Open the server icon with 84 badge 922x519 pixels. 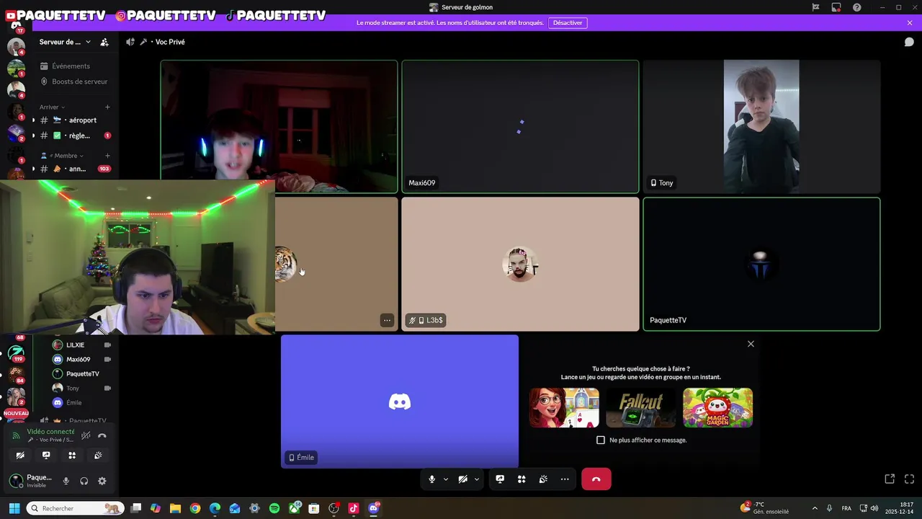[x=16, y=374]
